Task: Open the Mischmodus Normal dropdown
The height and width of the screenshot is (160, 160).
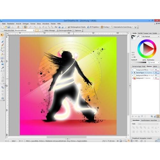Action: pyautogui.click(x=153, y=62)
